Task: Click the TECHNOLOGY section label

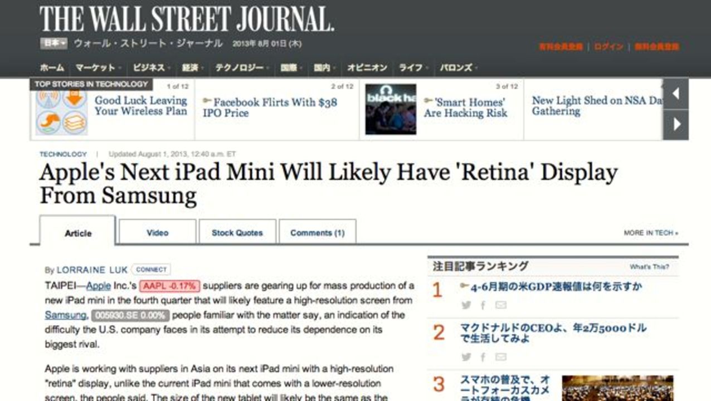Action: click(63, 154)
